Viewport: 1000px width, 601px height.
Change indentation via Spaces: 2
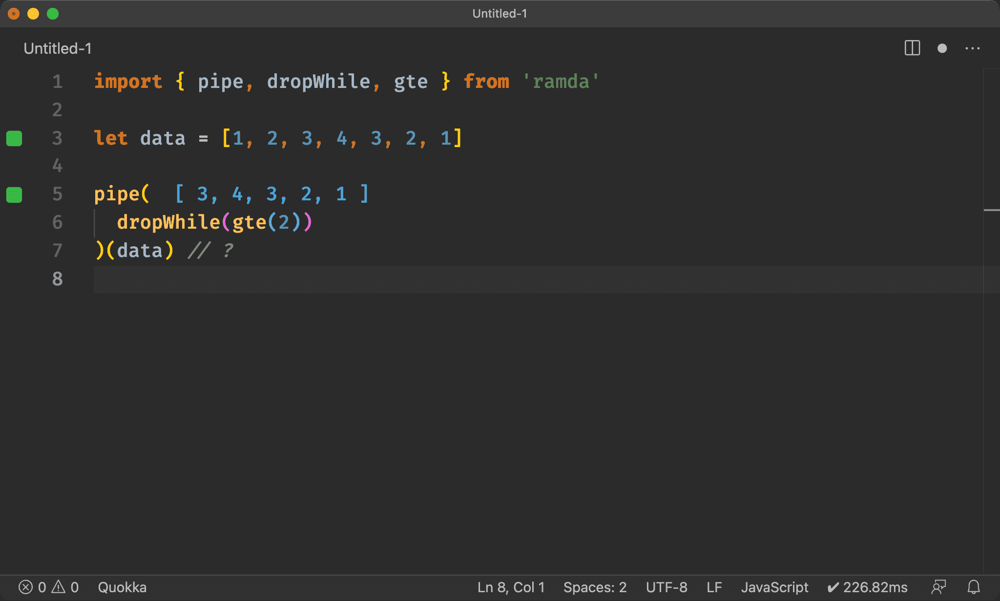595,587
